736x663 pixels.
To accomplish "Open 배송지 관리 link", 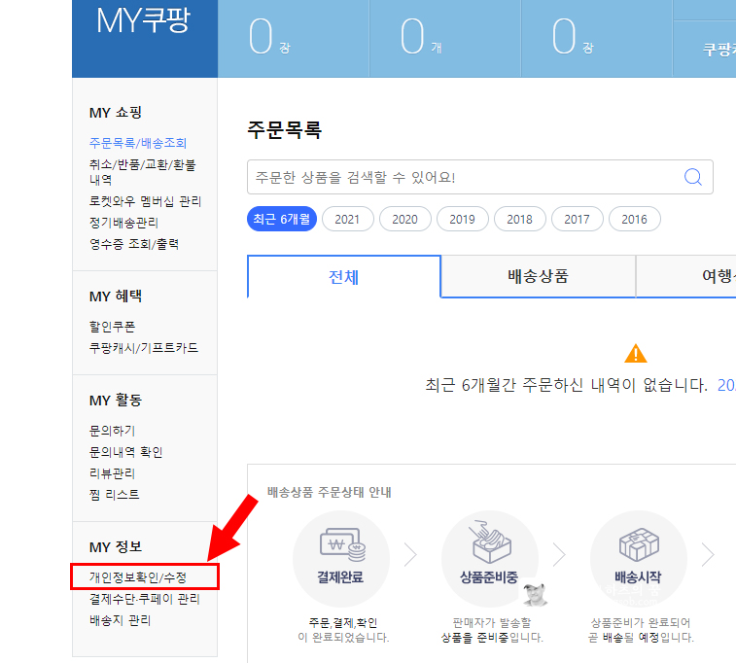I will 121,620.
